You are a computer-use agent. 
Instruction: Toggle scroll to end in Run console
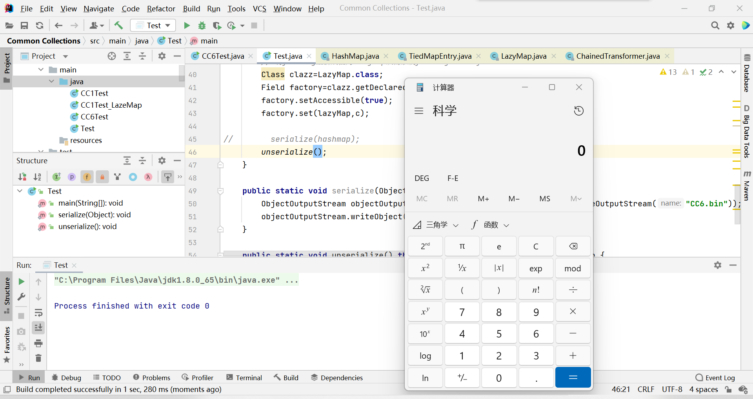coord(38,328)
